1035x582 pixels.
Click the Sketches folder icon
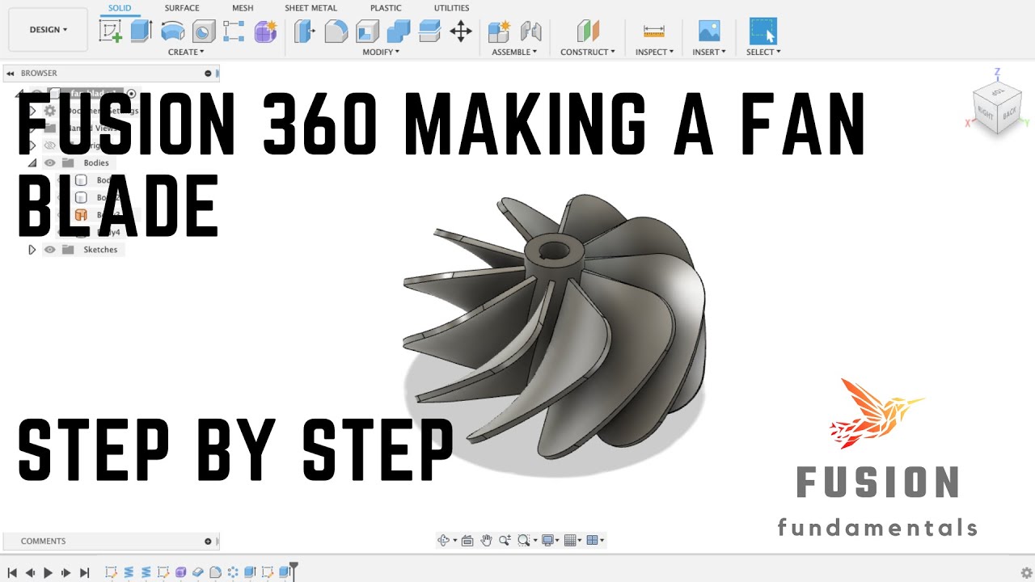(x=68, y=250)
